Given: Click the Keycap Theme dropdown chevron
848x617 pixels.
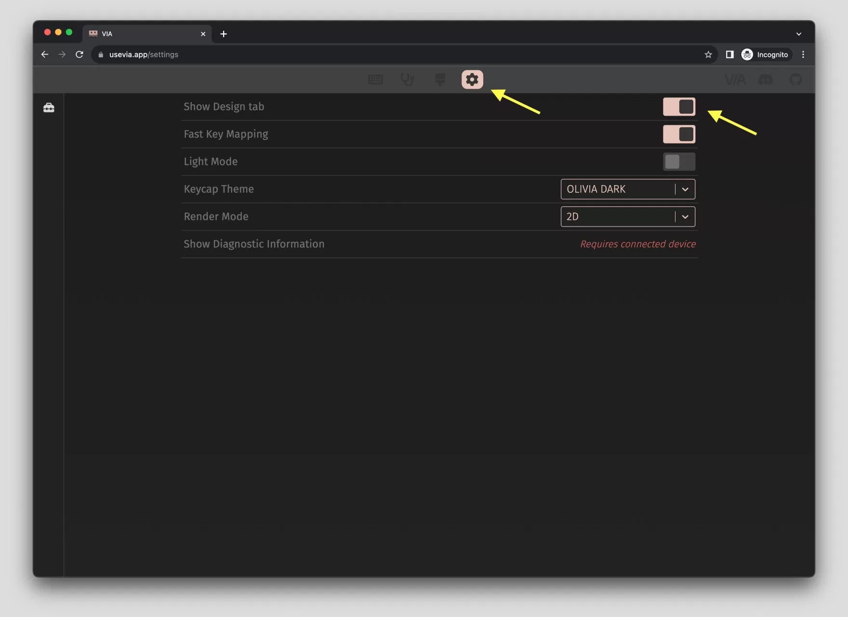Looking at the screenshot, I should 685,189.
